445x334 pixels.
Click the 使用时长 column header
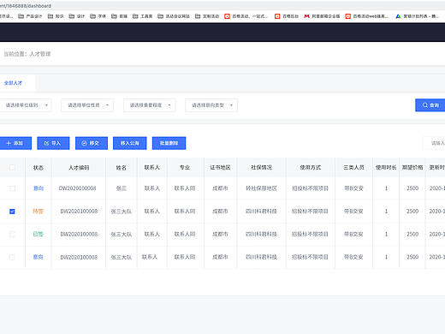point(386,168)
